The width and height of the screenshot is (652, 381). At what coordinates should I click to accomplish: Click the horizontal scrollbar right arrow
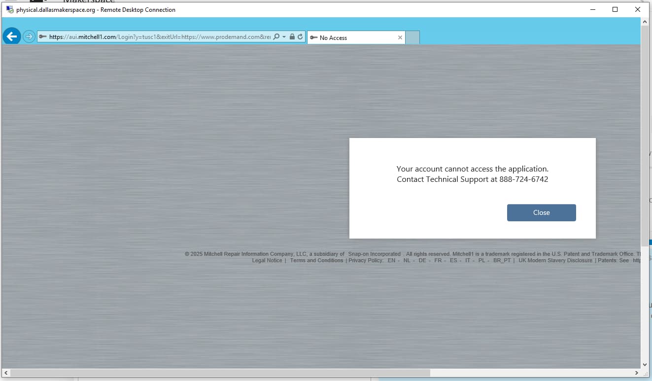click(637, 373)
